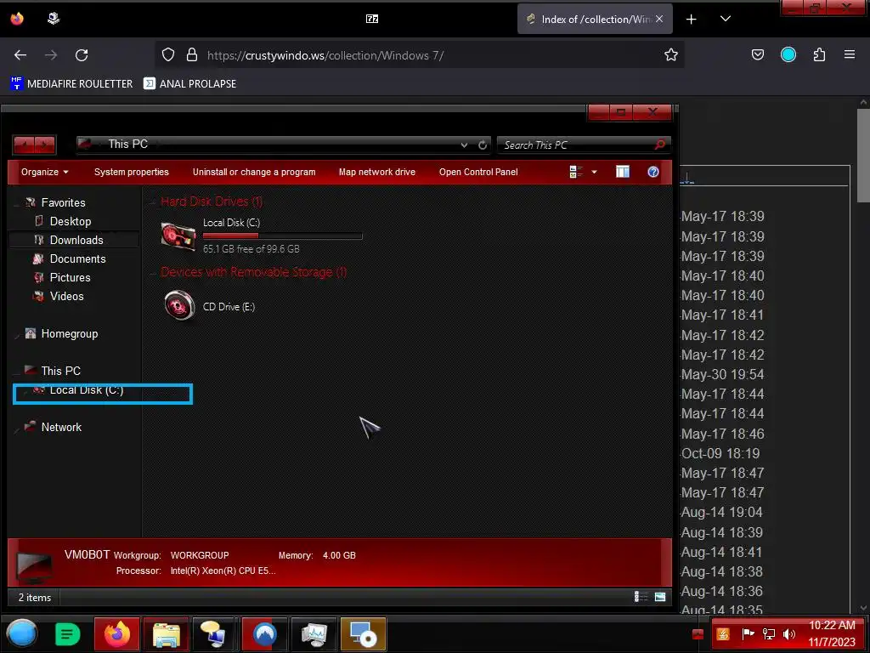Open the browser extensions puzzle icon

tap(819, 54)
